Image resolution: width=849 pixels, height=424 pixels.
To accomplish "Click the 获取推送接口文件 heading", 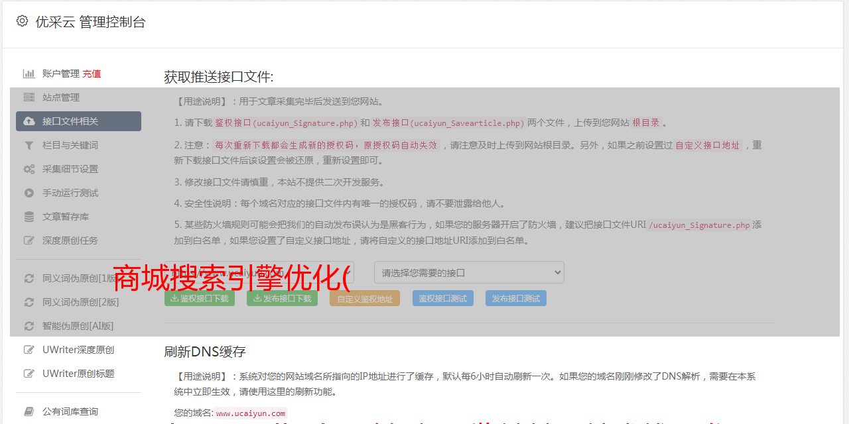I will (x=219, y=77).
